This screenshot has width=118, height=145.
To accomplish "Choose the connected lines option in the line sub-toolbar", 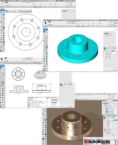I will [9, 11].
